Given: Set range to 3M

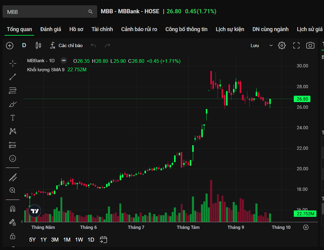Looking at the screenshot, I should click(x=55, y=240).
